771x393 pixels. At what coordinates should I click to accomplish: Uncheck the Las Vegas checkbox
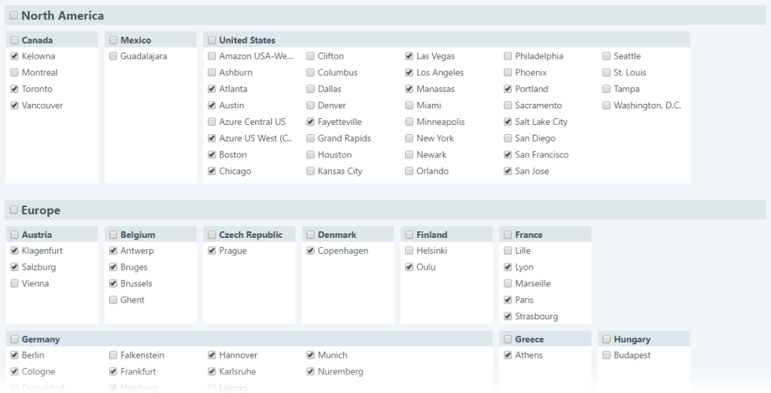[409, 56]
